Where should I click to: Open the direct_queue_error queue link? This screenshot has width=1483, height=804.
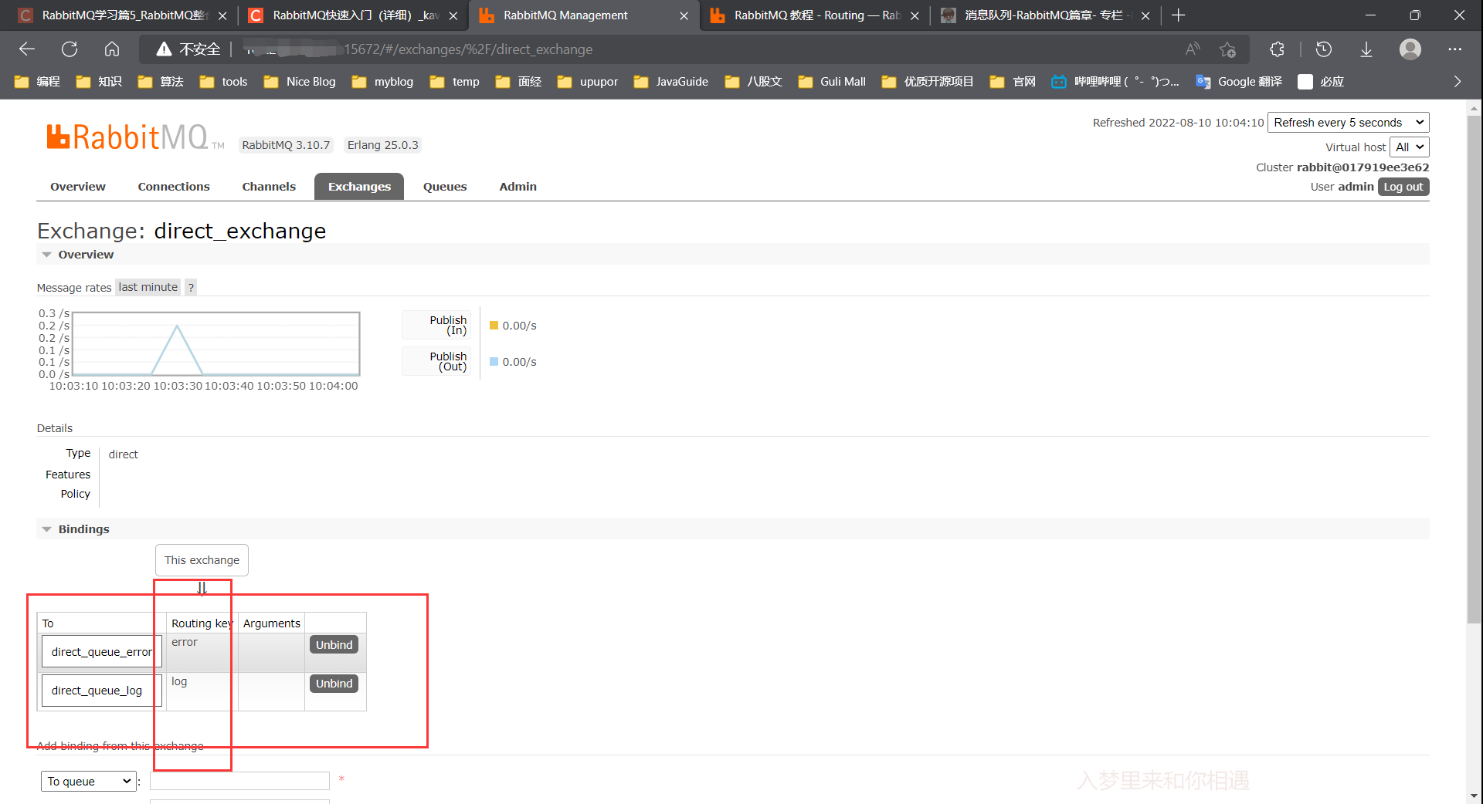click(102, 652)
